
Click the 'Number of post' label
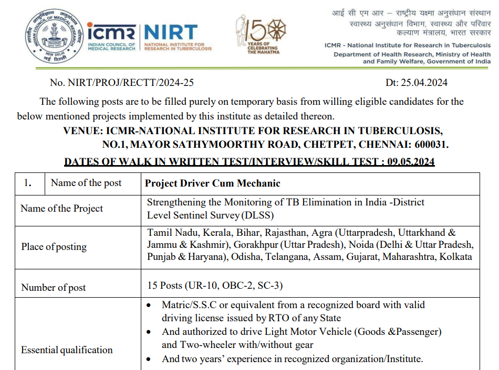[54, 287]
